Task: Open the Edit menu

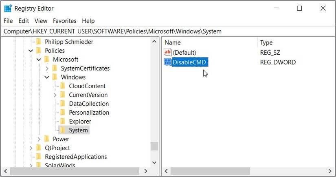Action: point(24,21)
